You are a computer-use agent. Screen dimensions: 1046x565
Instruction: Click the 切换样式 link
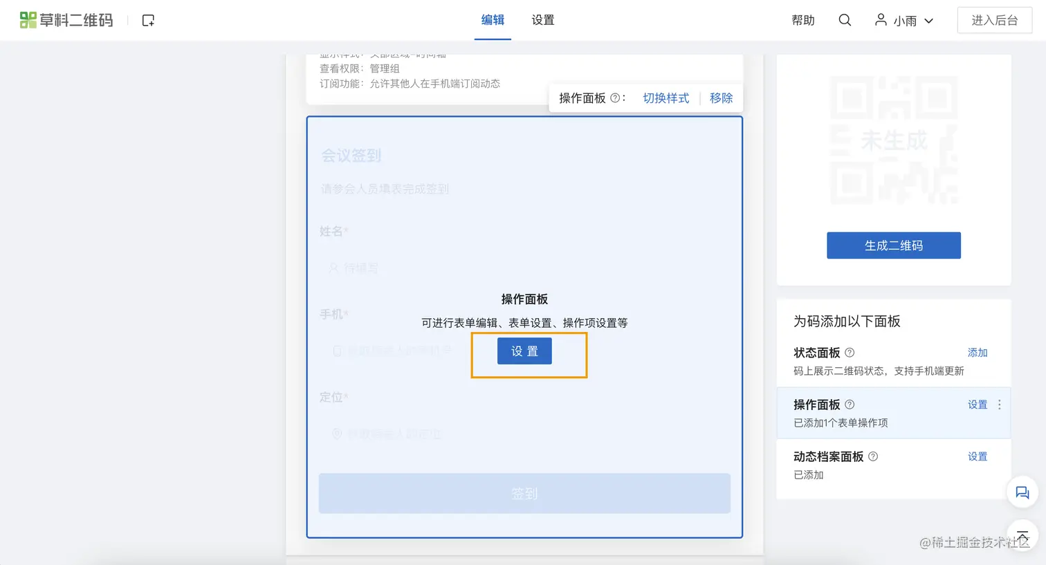[x=666, y=98]
